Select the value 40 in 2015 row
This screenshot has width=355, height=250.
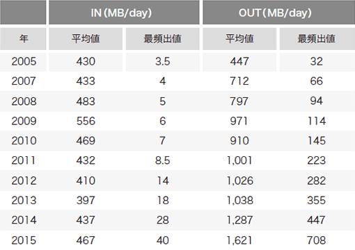(163, 240)
